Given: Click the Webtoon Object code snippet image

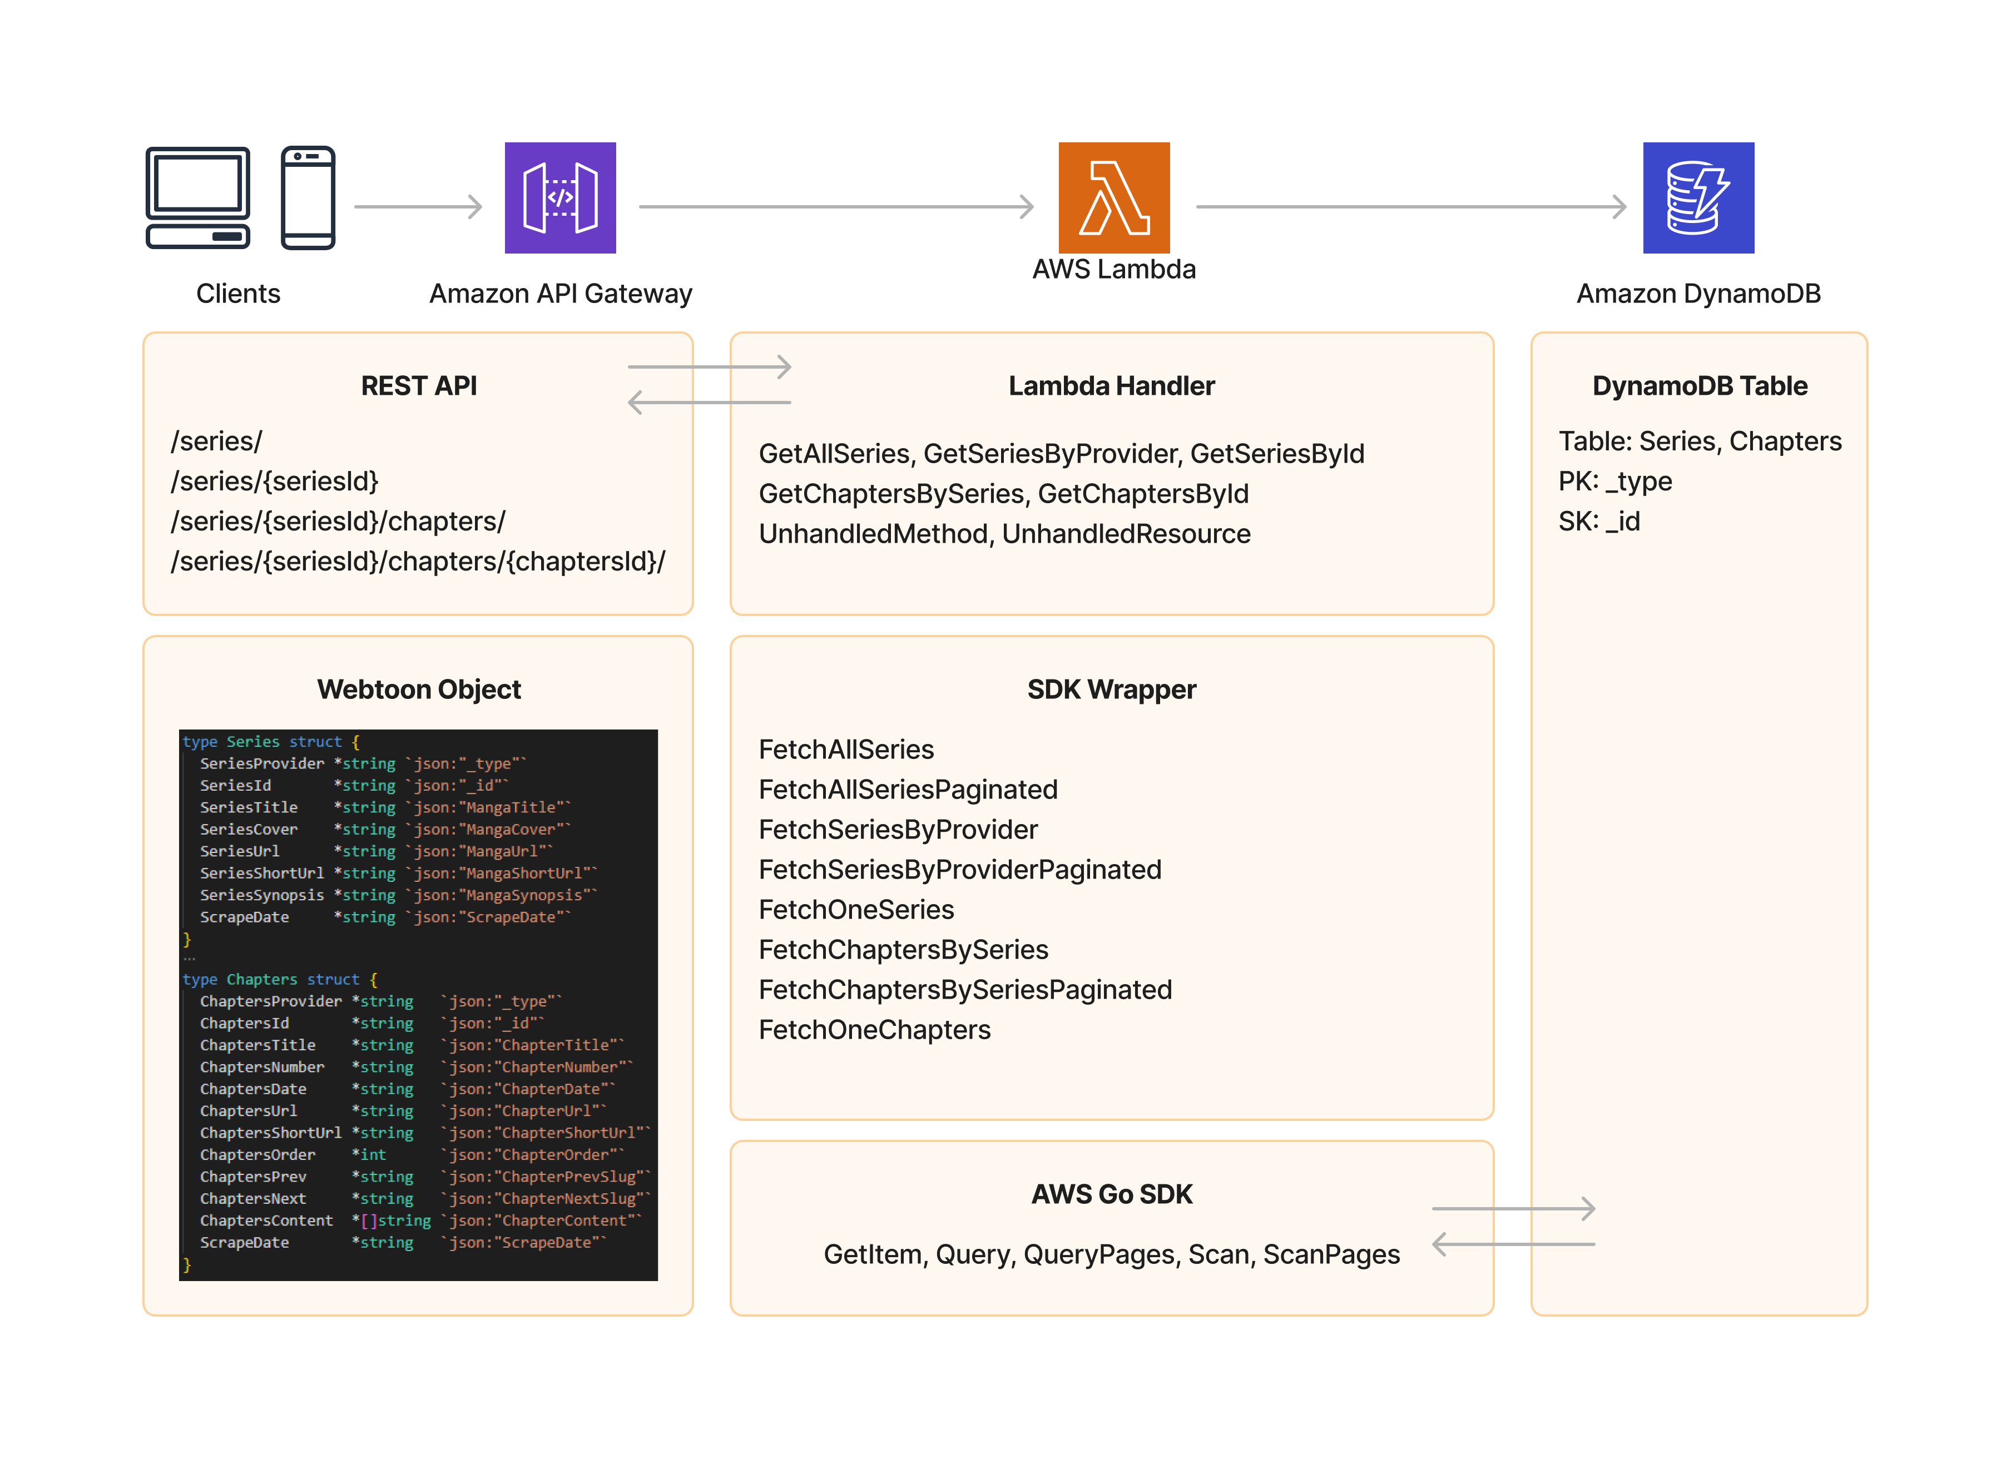Looking at the screenshot, I should [x=418, y=1004].
